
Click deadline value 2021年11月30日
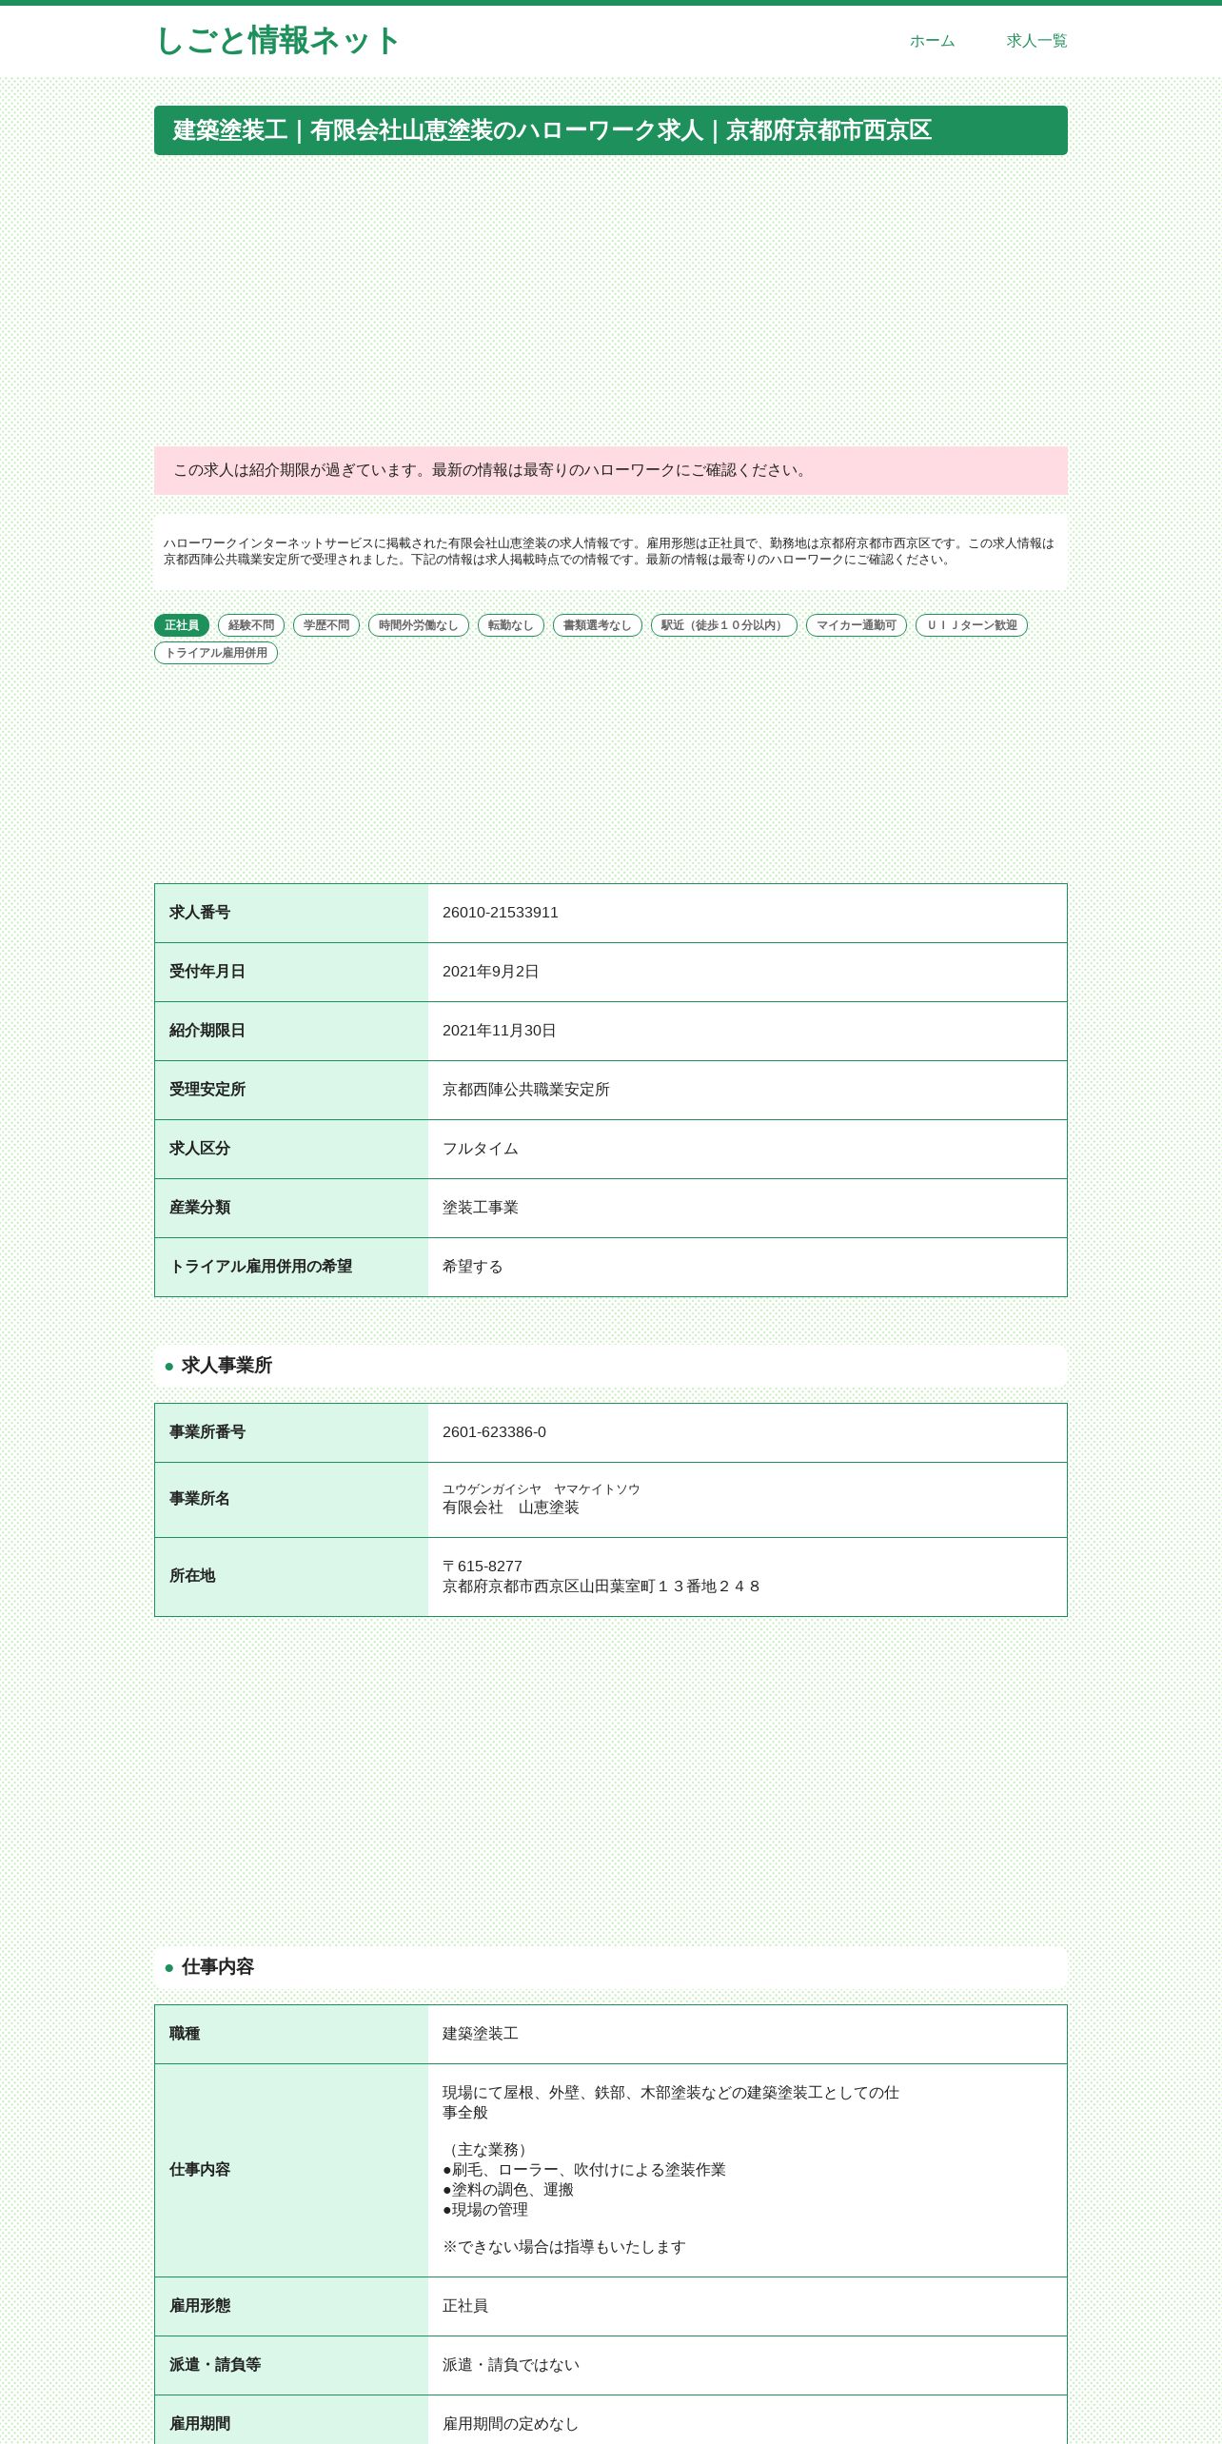(x=500, y=1031)
